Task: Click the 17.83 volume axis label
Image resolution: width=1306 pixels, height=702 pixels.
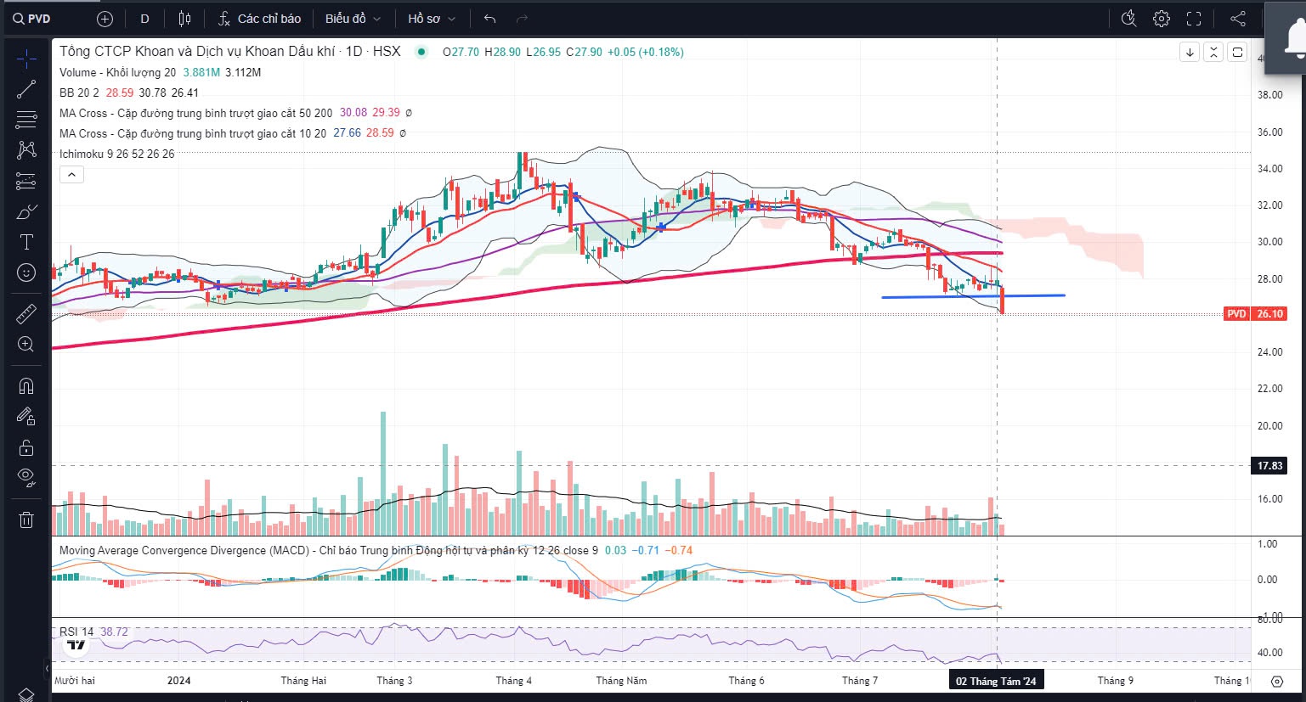Action: (x=1270, y=465)
